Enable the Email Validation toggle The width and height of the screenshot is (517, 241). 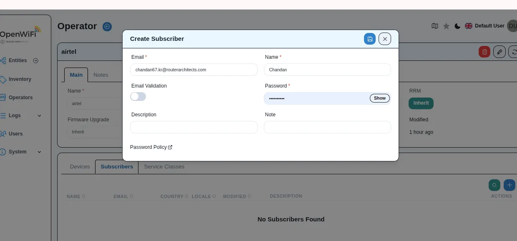138,96
